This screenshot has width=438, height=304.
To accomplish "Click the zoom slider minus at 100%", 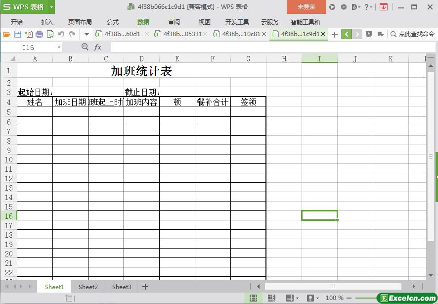I will click(349, 298).
